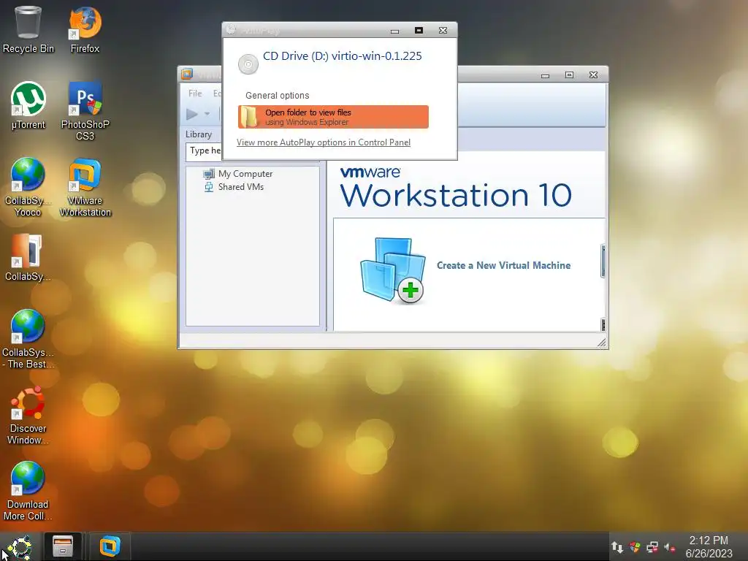Open View more AutoPlay options in Control Panel
Viewport: 748px width, 561px height.
pyautogui.click(x=324, y=142)
